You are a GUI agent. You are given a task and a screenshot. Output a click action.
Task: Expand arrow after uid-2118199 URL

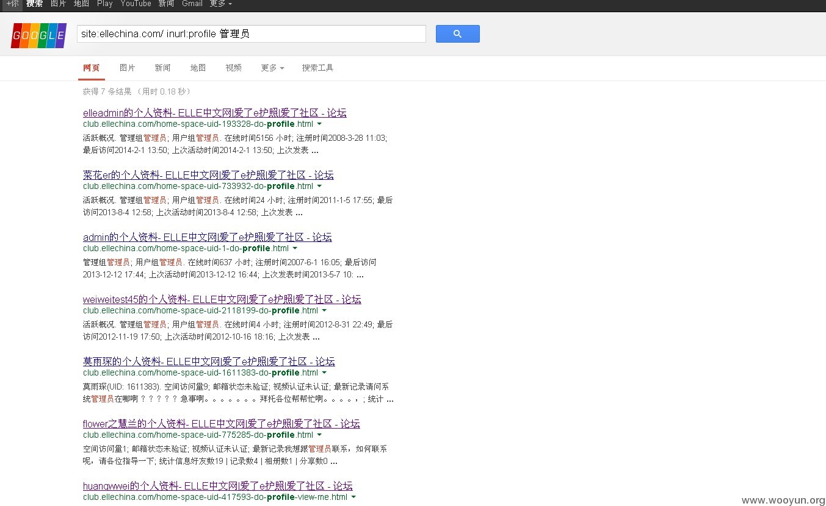pyautogui.click(x=324, y=311)
